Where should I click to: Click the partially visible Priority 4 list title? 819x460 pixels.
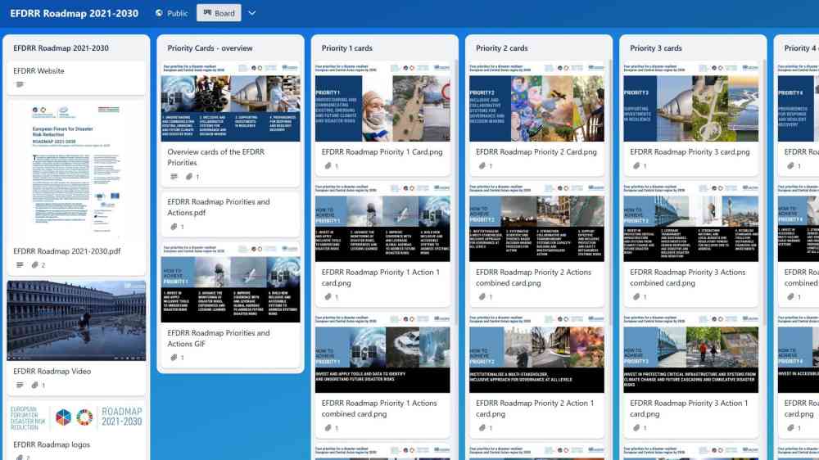pos(801,48)
